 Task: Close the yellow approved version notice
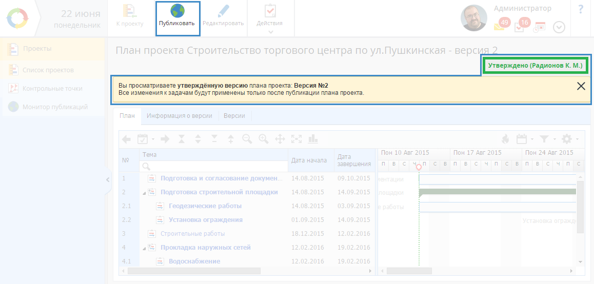click(581, 86)
